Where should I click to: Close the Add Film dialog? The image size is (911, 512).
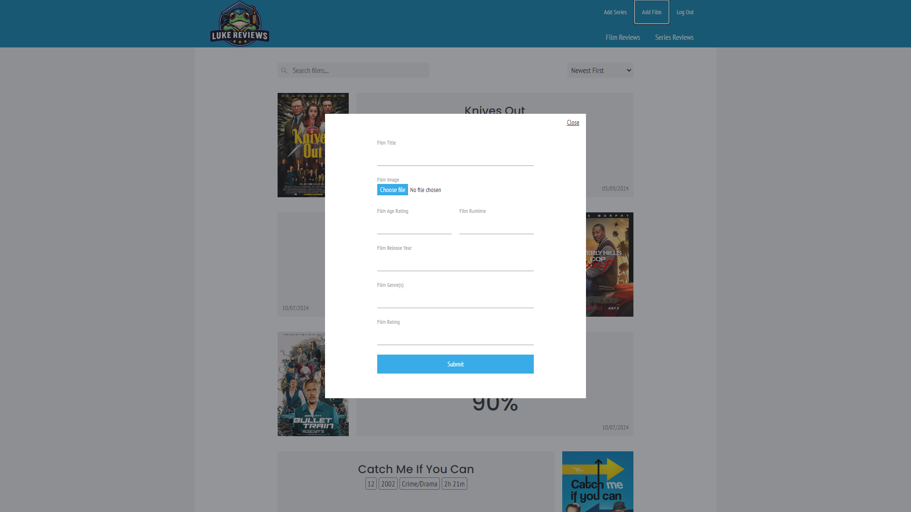click(573, 122)
